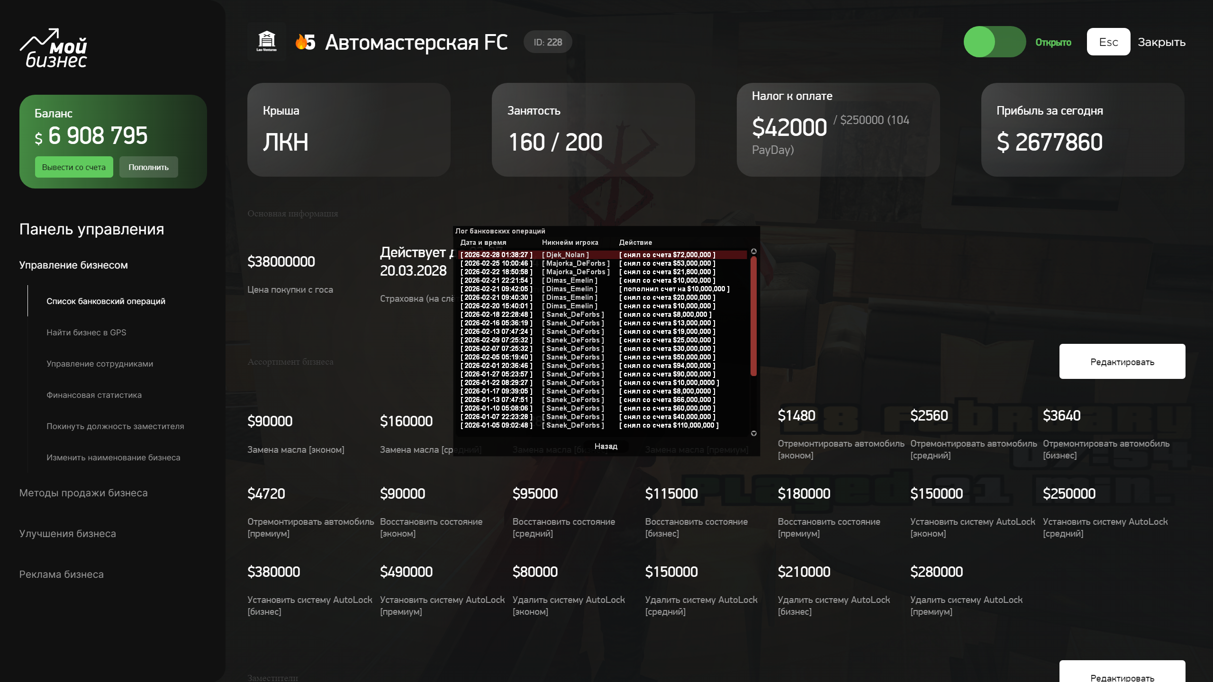Click the scroll up arrow in log
Image resolution: width=1213 pixels, height=682 pixels.
[x=753, y=251]
